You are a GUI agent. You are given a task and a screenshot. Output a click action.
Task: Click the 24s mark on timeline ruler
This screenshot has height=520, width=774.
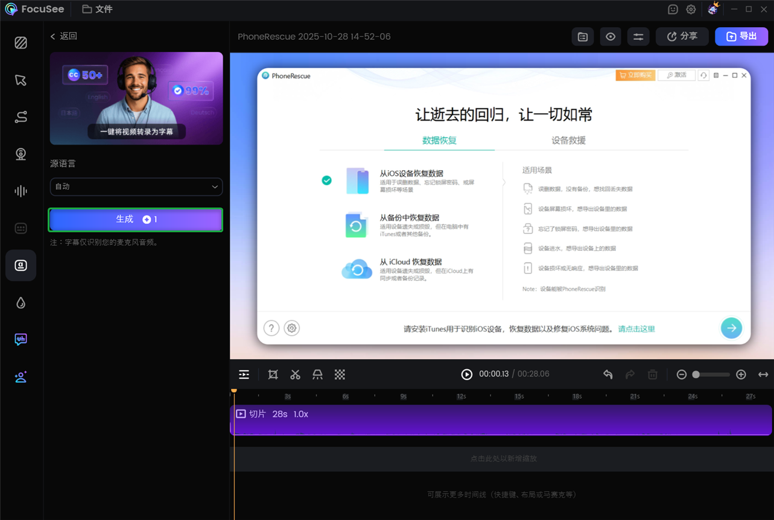[x=693, y=396]
